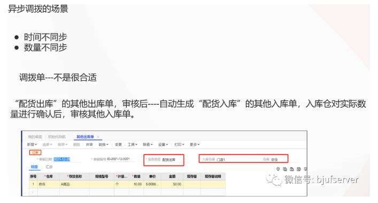Click the third icon in the table toolbar row
Screen dimensions: 378x203
tap(292, 169)
